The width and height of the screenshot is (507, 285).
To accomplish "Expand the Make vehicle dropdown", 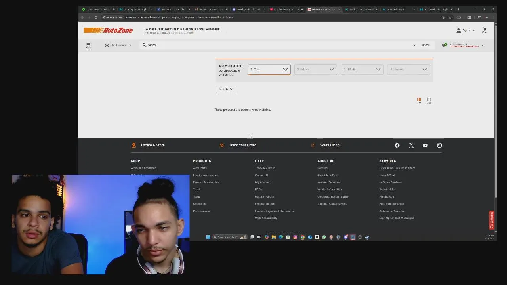I will (x=315, y=70).
